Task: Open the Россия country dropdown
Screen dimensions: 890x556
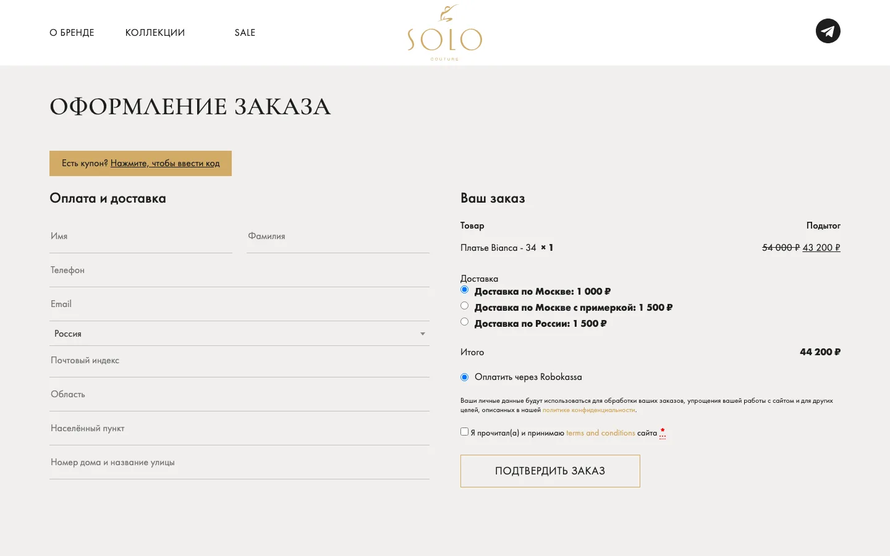Action: (239, 334)
